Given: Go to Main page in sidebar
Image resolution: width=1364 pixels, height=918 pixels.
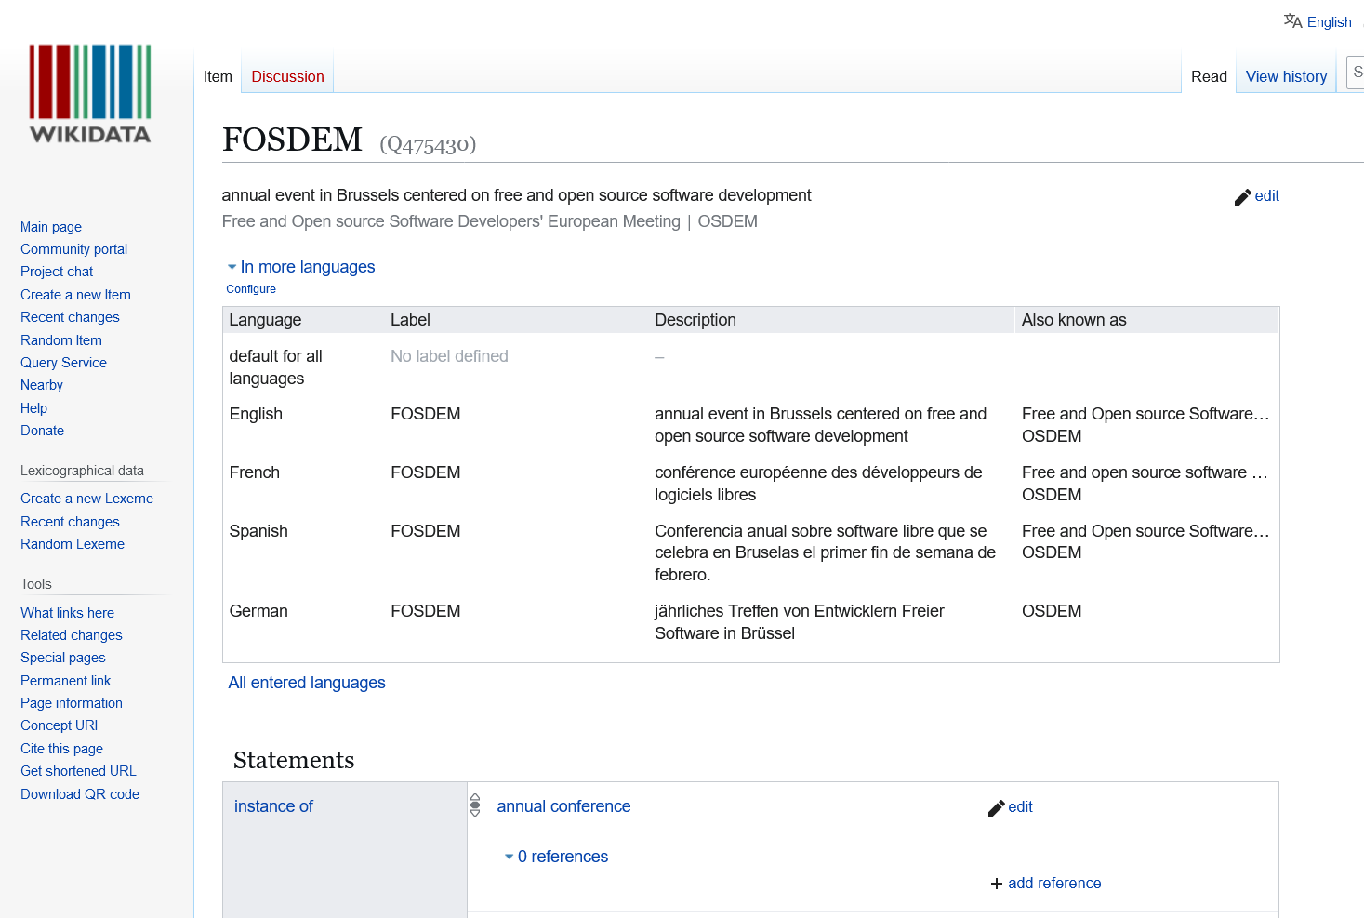Looking at the screenshot, I should (x=51, y=227).
